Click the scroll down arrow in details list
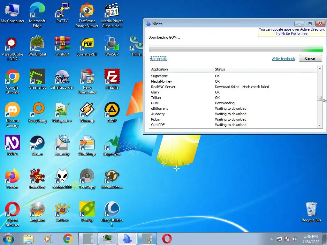 point(319,125)
